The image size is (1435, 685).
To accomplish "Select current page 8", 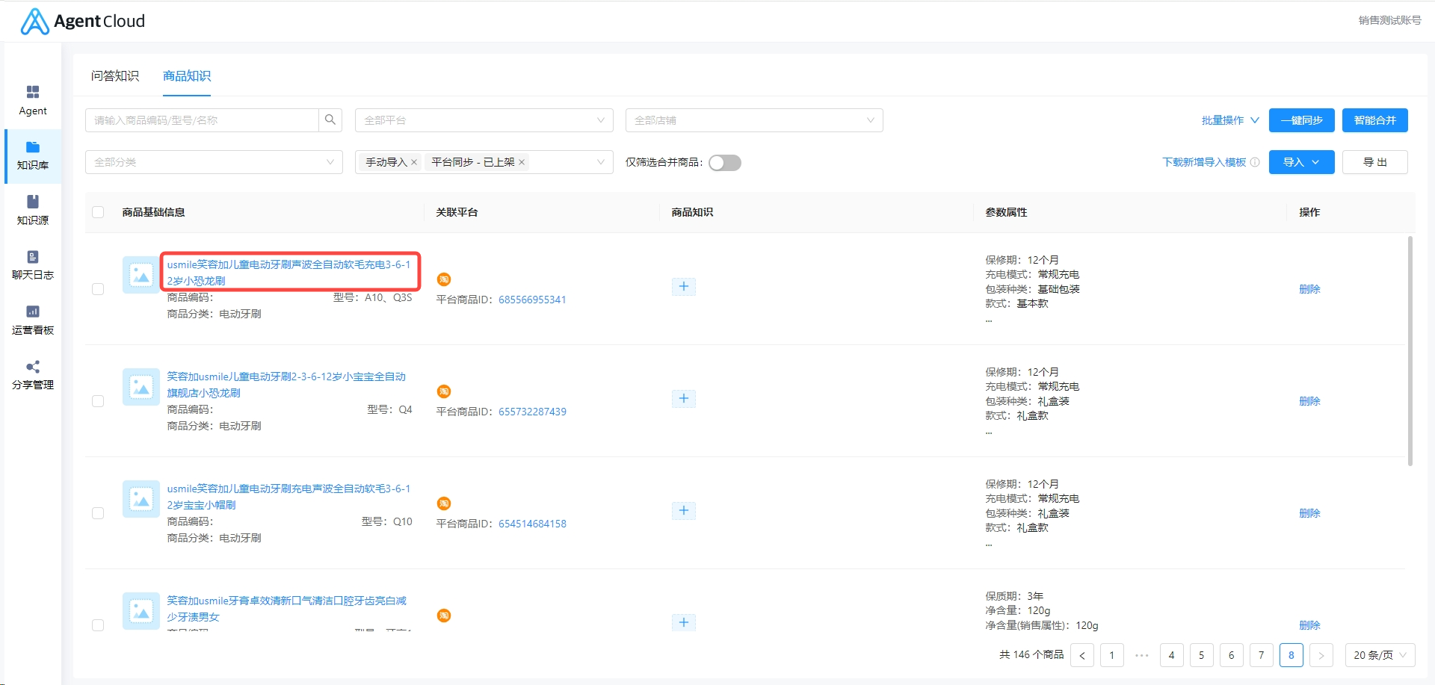I will coord(1291,655).
